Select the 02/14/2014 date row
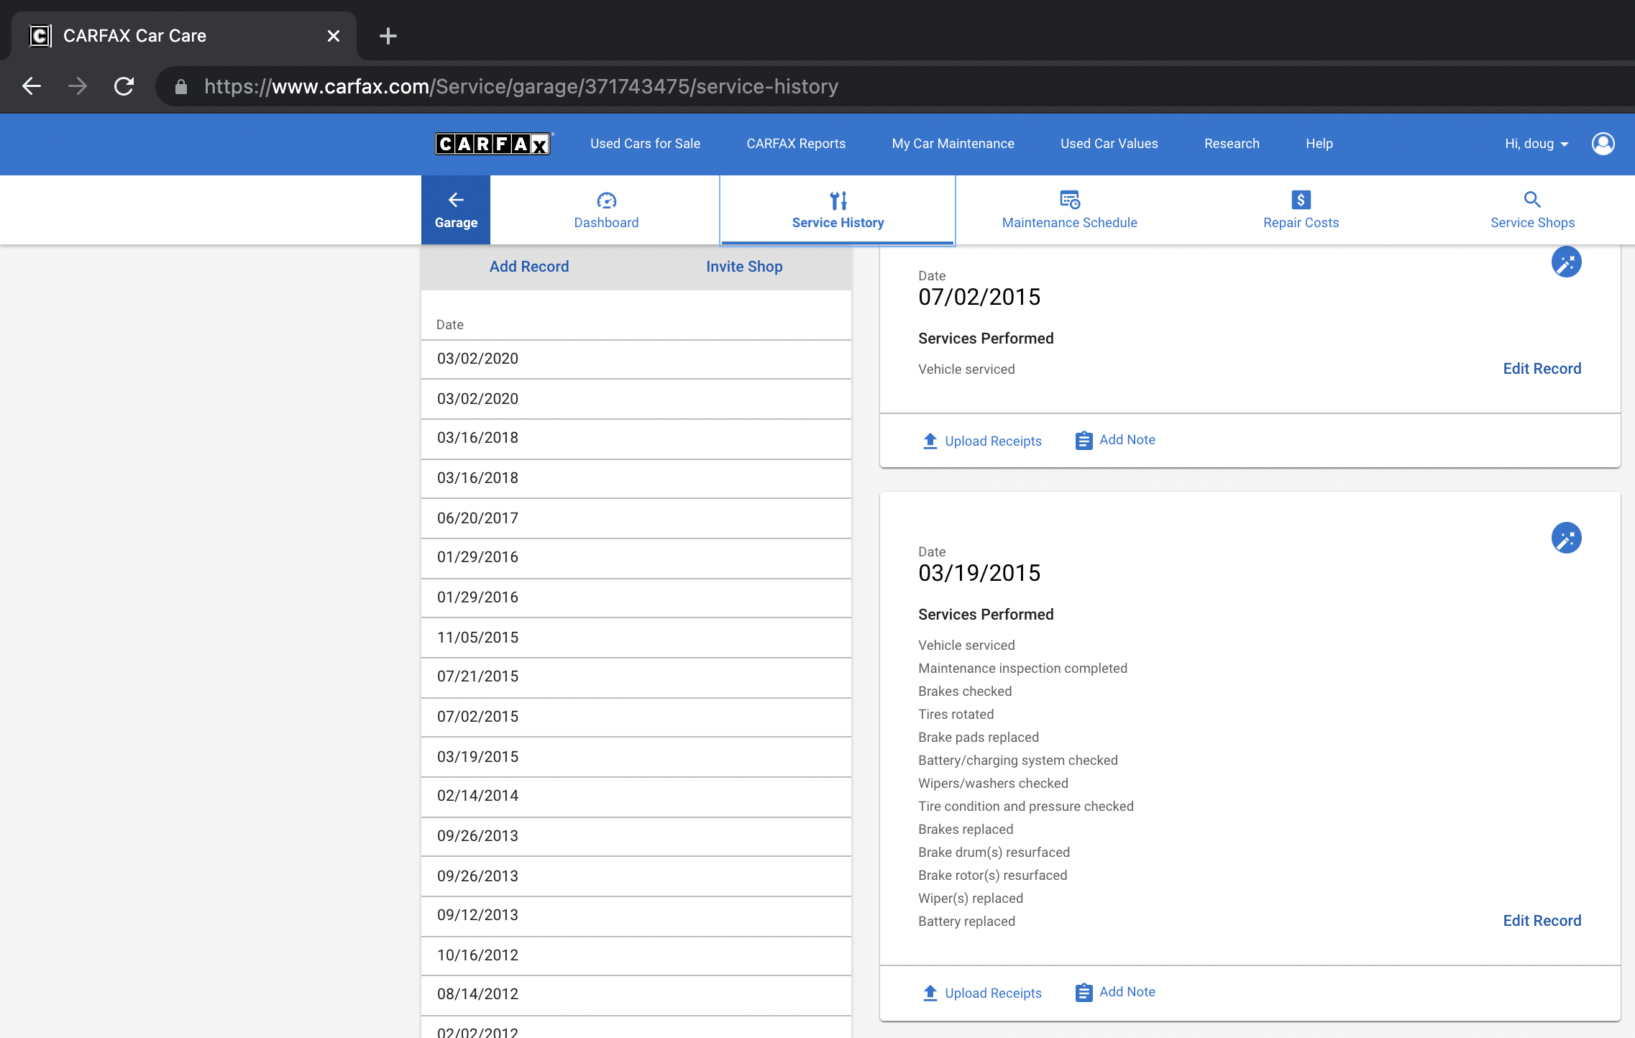 (x=636, y=796)
